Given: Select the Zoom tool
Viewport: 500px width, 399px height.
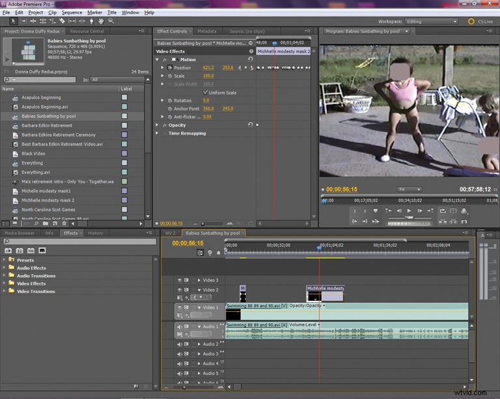Looking at the screenshot, I should tap(111, 21).
